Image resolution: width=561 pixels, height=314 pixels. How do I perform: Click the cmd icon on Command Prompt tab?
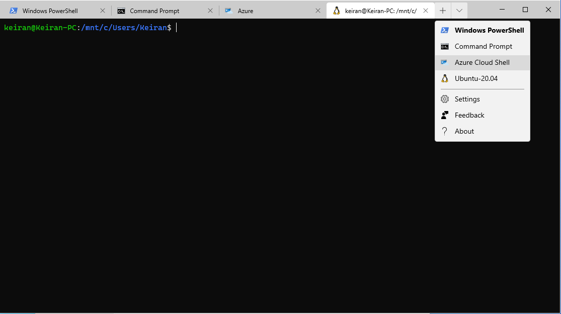coord(121,11)
